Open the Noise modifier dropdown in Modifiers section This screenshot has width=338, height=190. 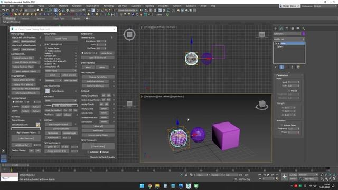[x=61, y=101]
